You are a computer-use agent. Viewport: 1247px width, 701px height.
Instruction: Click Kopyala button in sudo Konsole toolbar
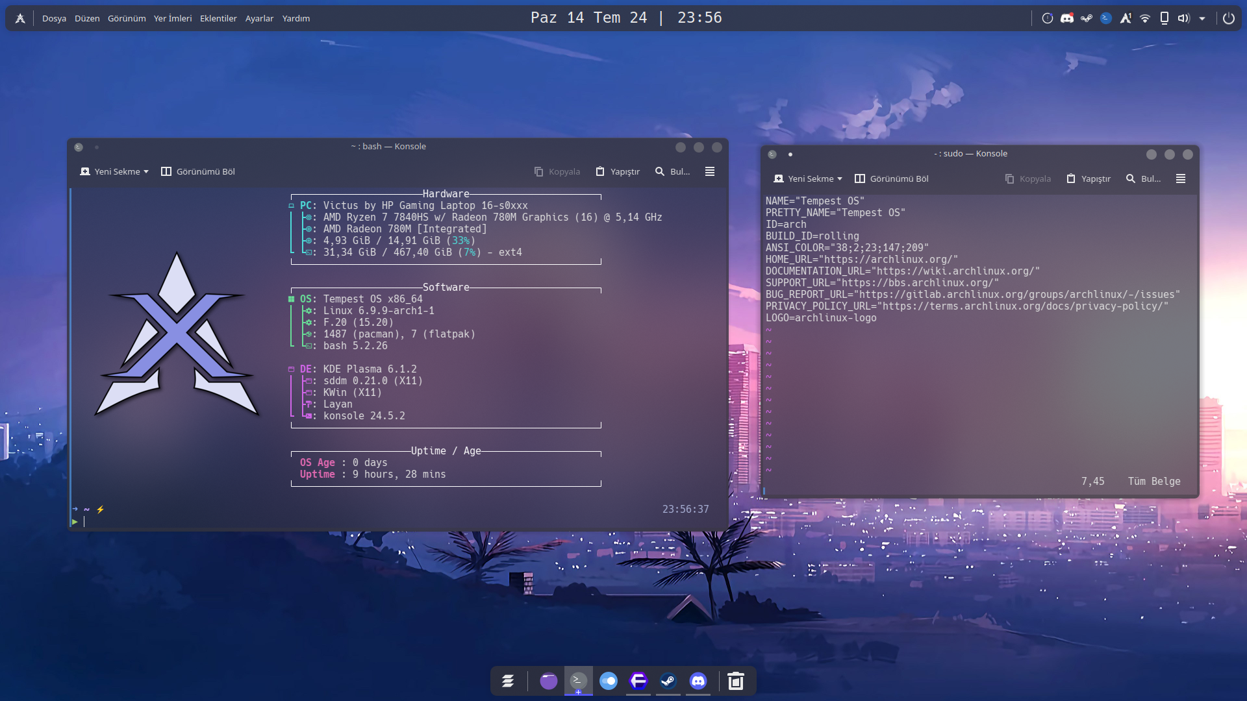(1027, 178)
